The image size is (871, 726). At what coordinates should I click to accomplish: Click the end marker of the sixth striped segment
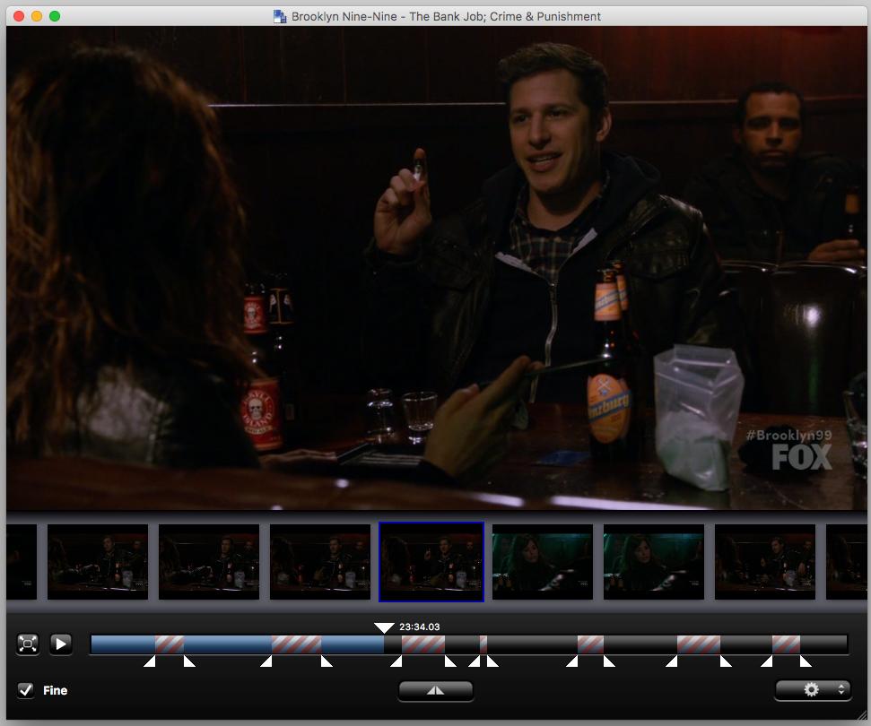[x=726, y=661]
